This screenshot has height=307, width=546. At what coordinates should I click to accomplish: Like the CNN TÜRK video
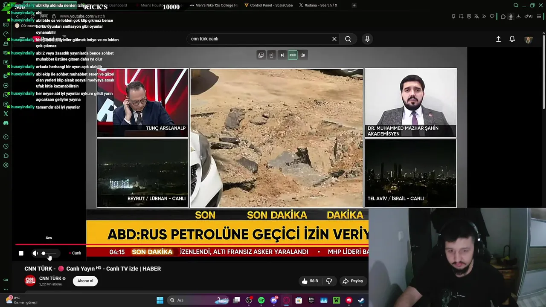click(x=310, y=281)
